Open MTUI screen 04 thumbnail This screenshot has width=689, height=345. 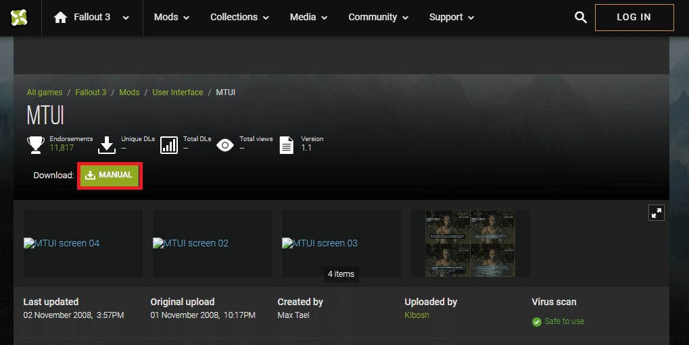click(83, 243)
